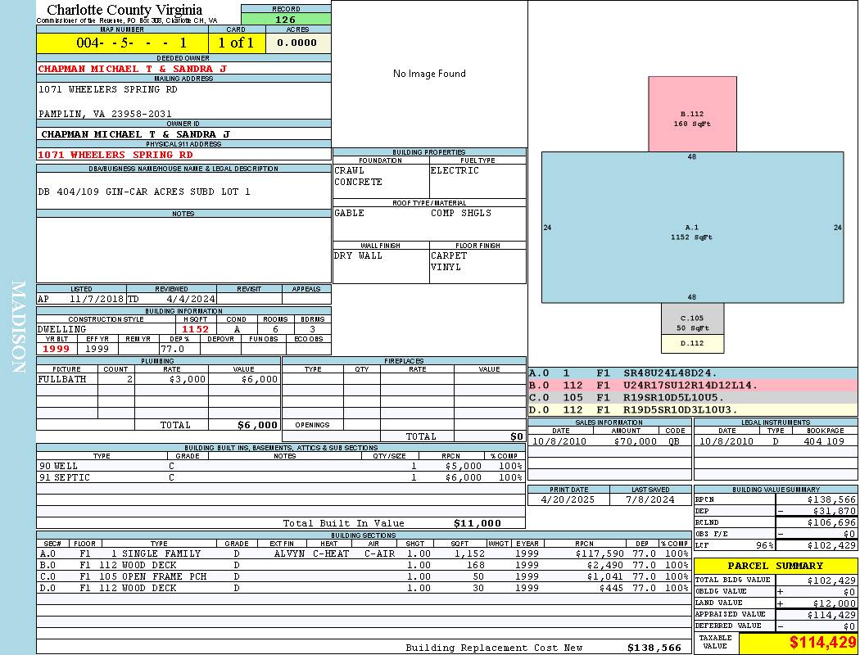Screen dimensions: 860x655
Task: Click the blue A.1 1152 SqFt sketch area
Action: [x=692, y=228]
